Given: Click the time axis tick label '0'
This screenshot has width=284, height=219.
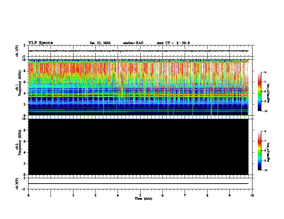Looking at the screenshot, I should (x=28, y=195).
